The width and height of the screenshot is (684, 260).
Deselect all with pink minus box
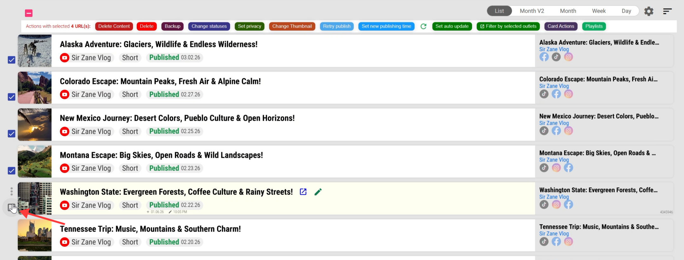(29, 13)
